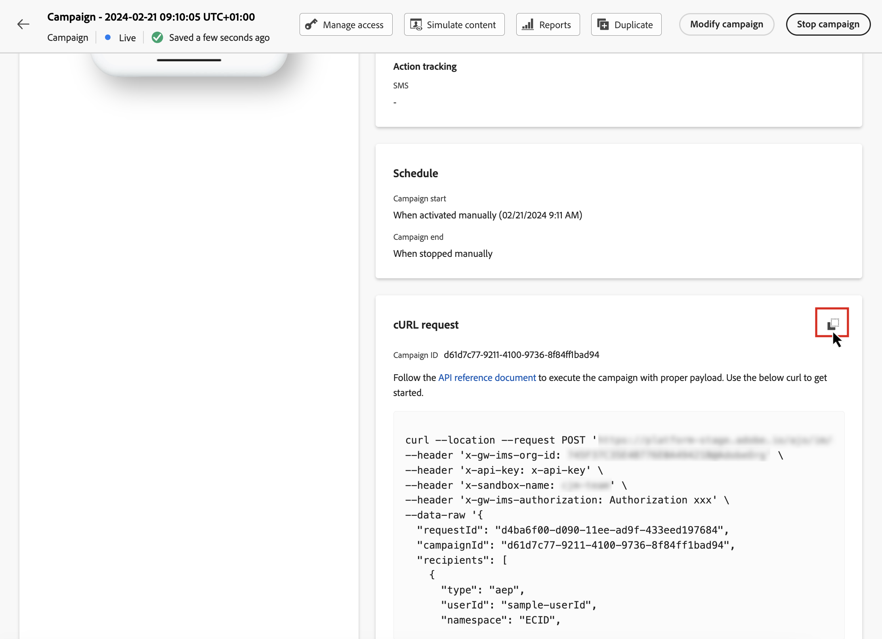This screenshot has width=882, height=639.
Task: Open the API reference document link
Action: pyautogui.click(x=487, y=378)
